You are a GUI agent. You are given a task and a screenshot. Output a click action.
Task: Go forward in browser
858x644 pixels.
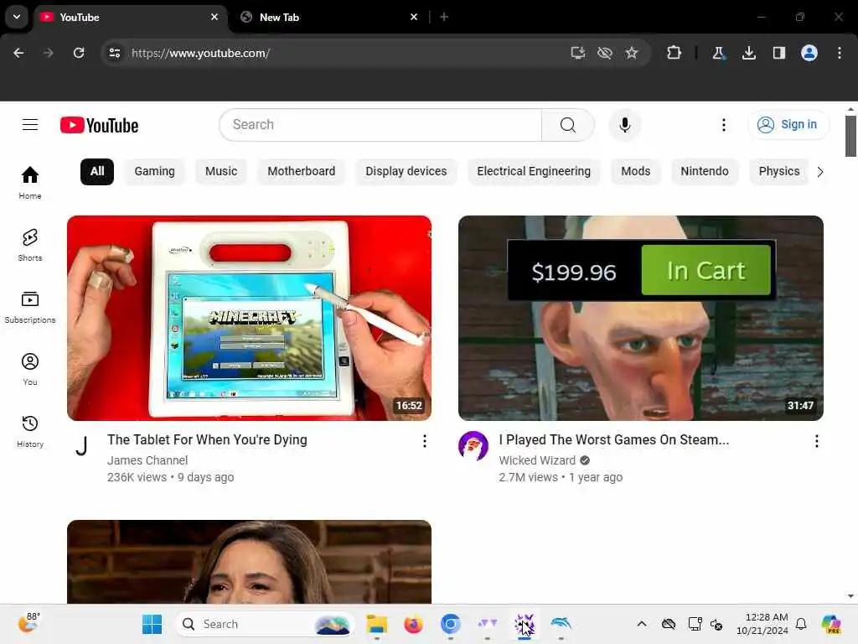pyautogui.click(x=49, y=53)
